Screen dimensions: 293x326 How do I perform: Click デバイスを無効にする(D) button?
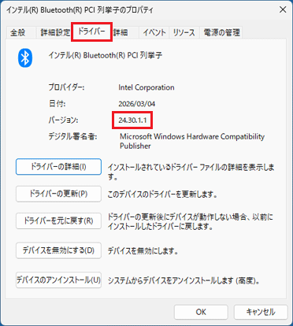[x=58, y=250]
